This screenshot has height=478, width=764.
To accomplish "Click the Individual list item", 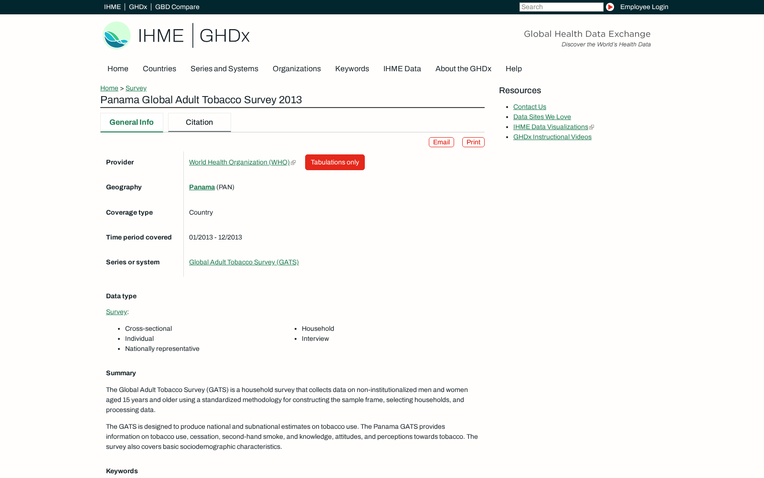I will coord(139,339).
